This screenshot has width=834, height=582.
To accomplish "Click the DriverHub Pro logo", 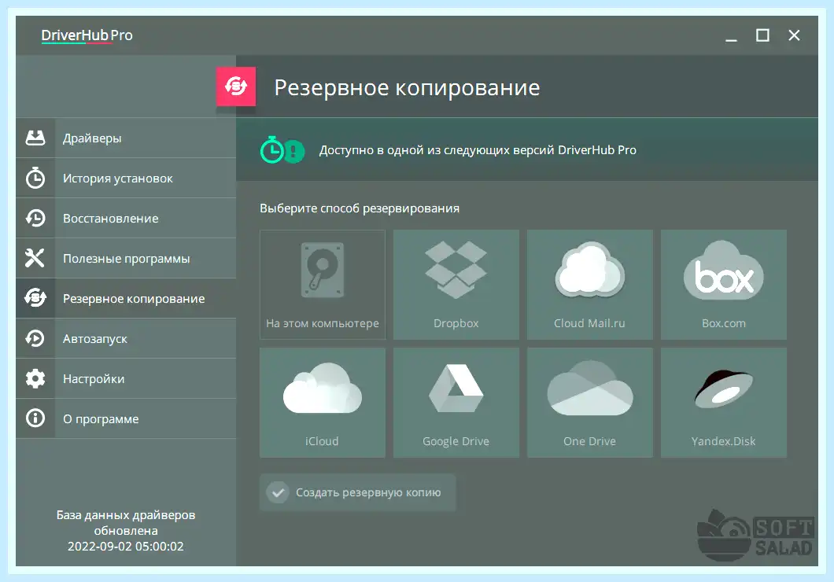I will (x=87, y=35).
